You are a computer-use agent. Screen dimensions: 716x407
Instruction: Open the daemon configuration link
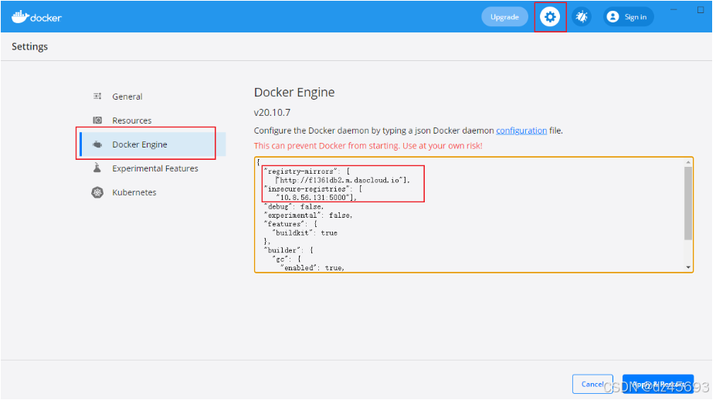tap(521, 131)
